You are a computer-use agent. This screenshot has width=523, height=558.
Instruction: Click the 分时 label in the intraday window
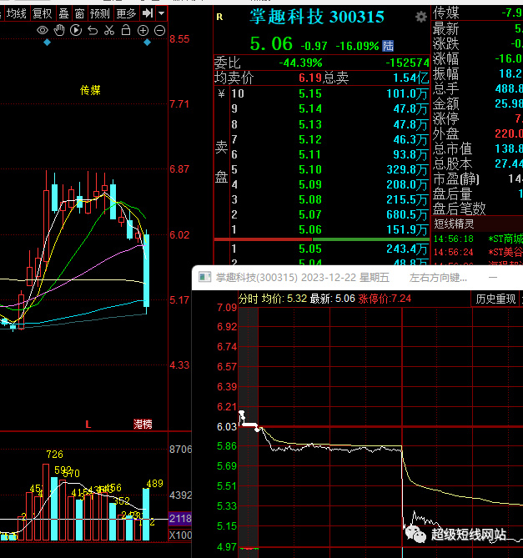[x=248, y=299]
